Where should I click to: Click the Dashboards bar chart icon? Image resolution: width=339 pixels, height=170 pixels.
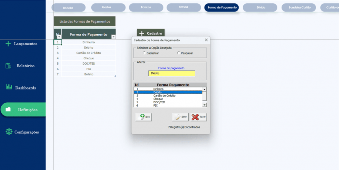pyautogui.click(x=9, y=87)
